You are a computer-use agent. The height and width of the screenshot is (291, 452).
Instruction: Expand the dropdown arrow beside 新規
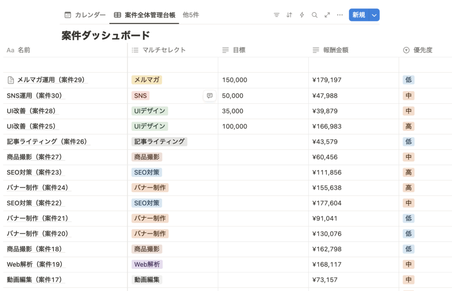pos(374,15)
